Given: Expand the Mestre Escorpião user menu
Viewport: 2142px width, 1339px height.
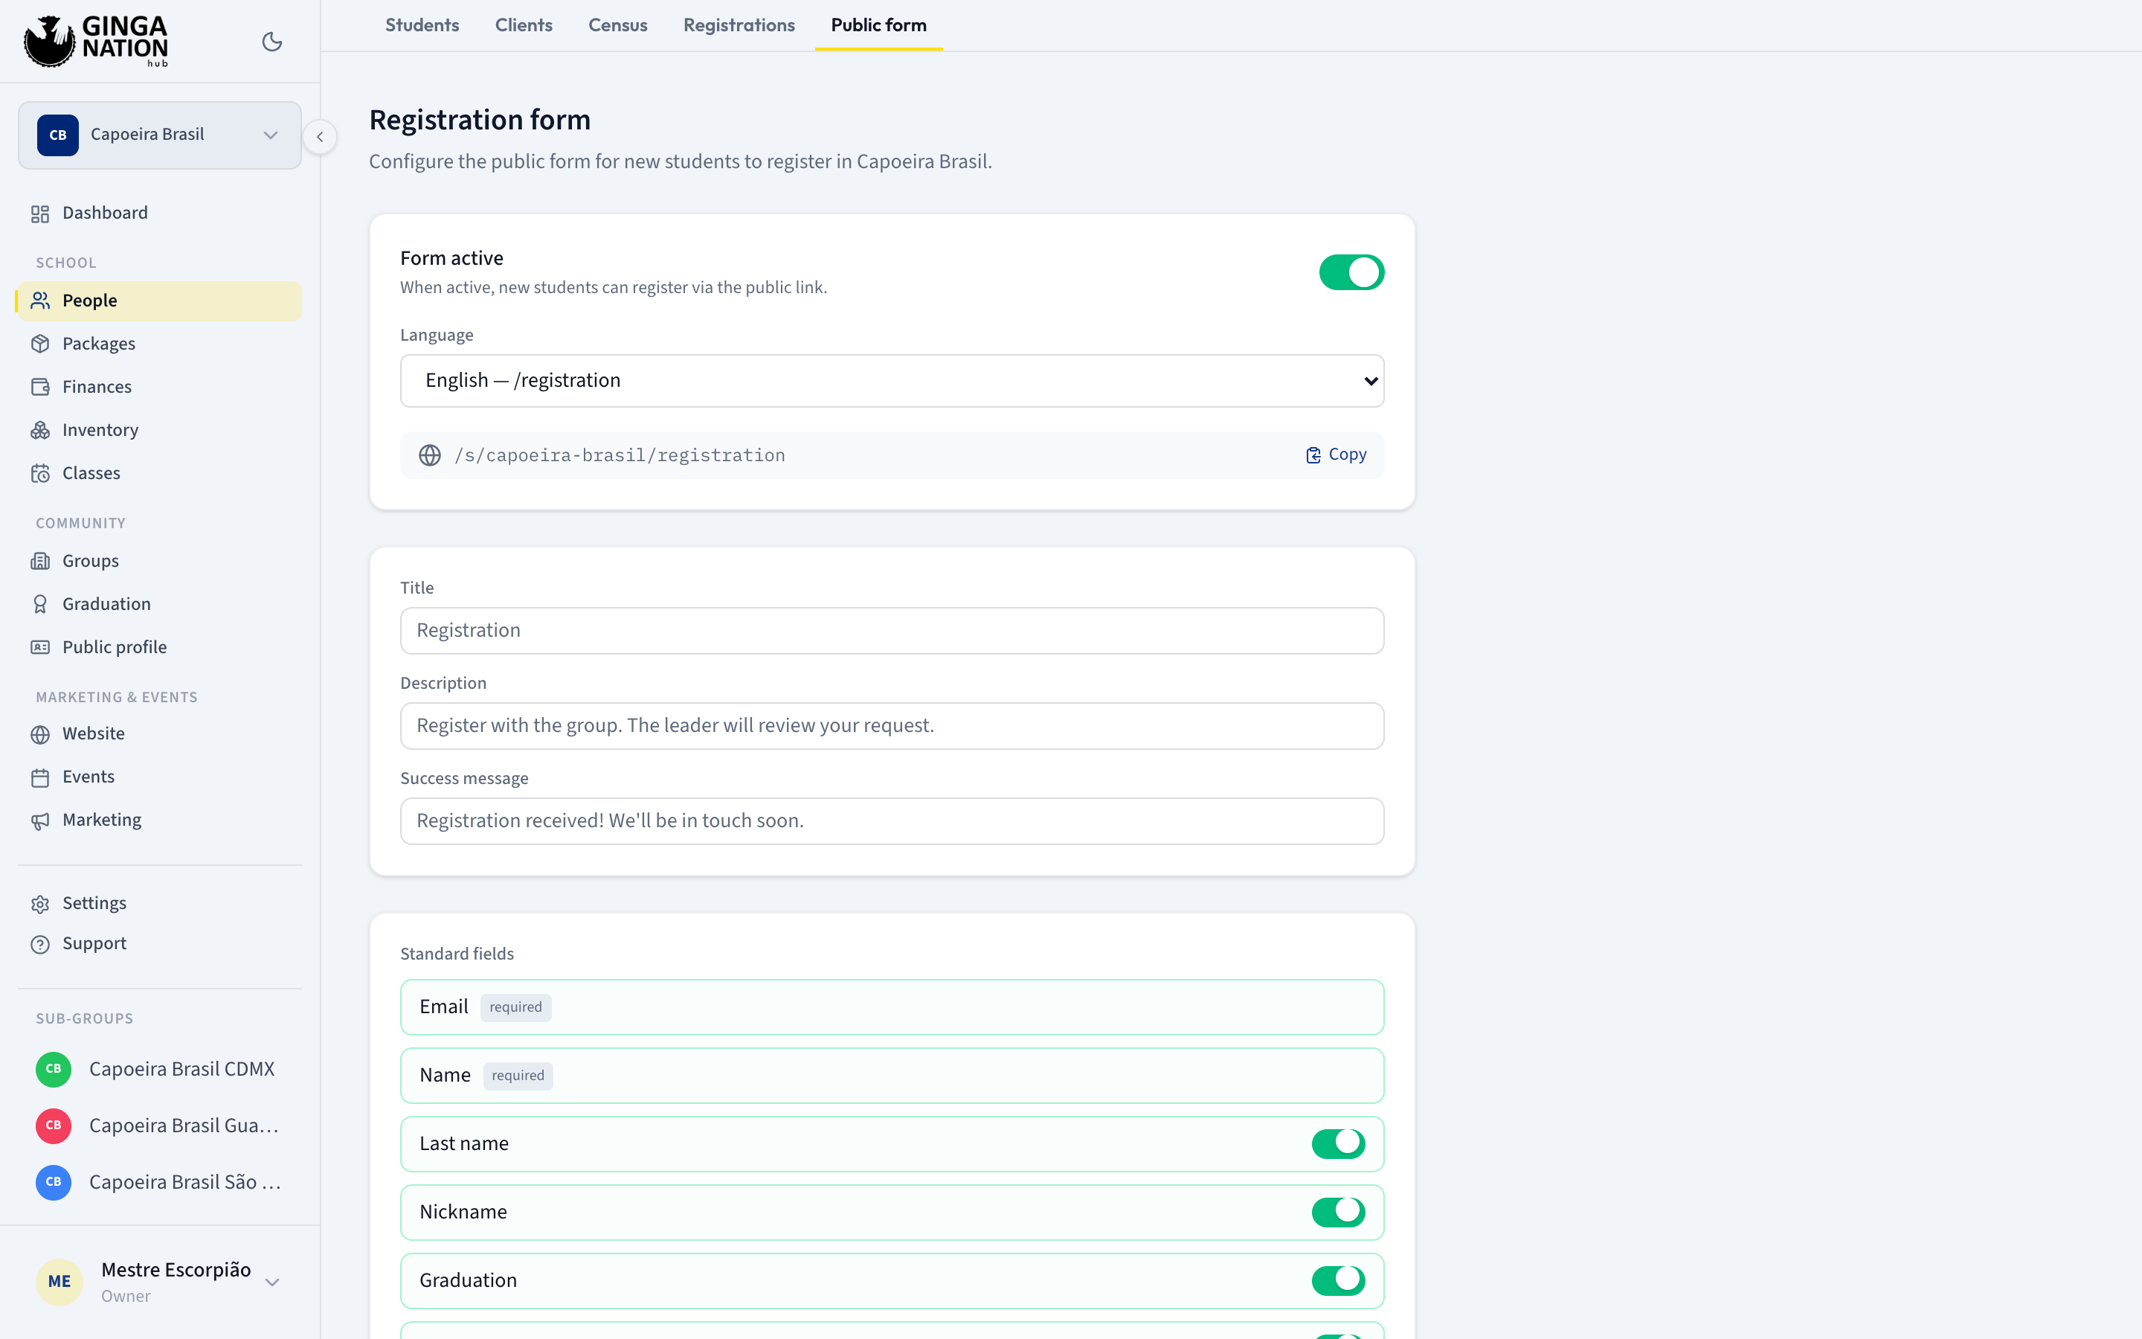Looking at the screenshot, I should tap(159, 1282).
